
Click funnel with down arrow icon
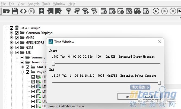(85, 11)
